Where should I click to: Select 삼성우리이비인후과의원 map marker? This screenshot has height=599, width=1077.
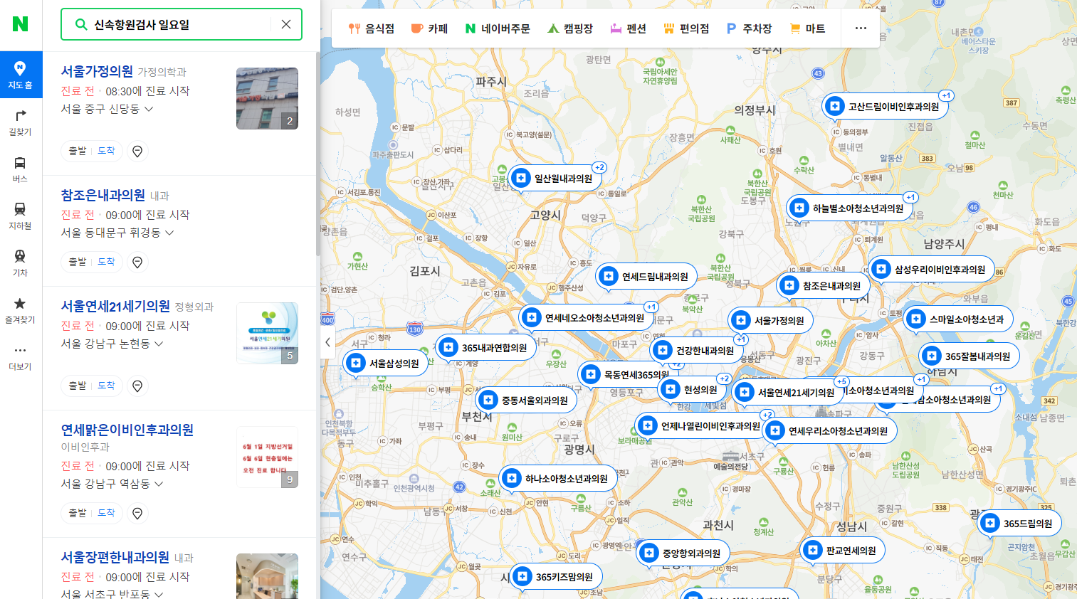(x=931, y=270)
